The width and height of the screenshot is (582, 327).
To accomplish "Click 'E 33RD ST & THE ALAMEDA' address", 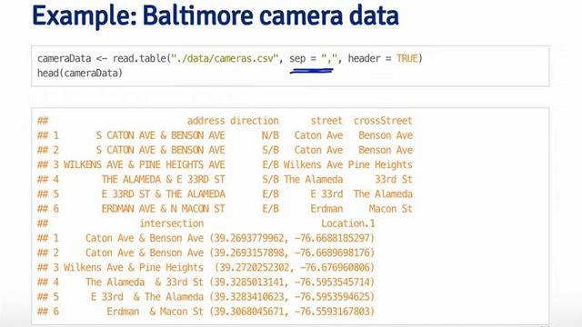I will point(164,193).
